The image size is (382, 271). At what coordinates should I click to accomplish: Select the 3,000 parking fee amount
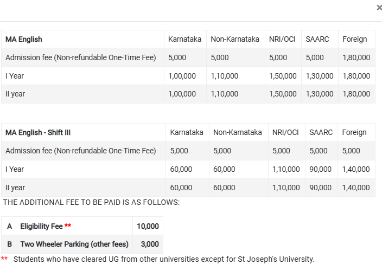[150, 244]
